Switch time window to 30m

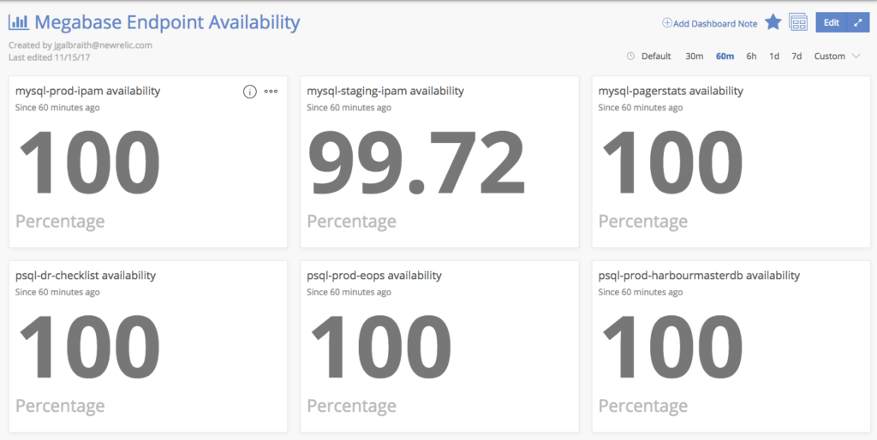694,56
